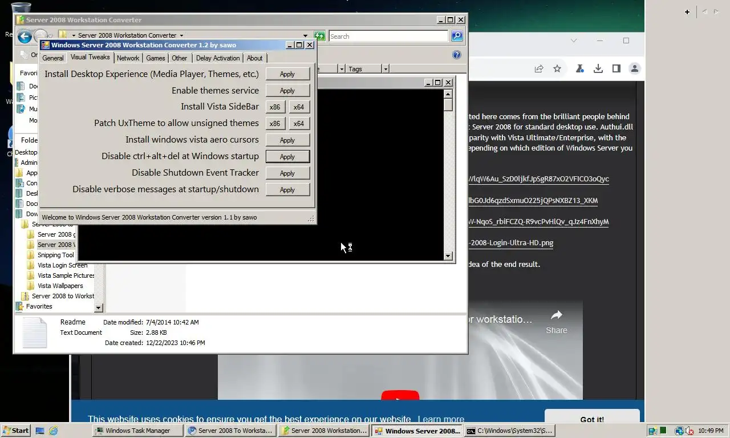The image size is (730, 438).
Task: Switch to Windows Task Manager taskbar button
Action: pos(138,431)
